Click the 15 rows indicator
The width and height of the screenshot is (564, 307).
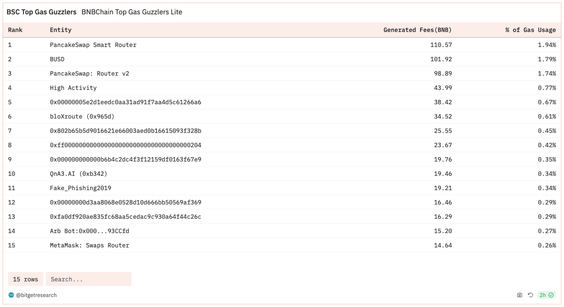[26, 279]
